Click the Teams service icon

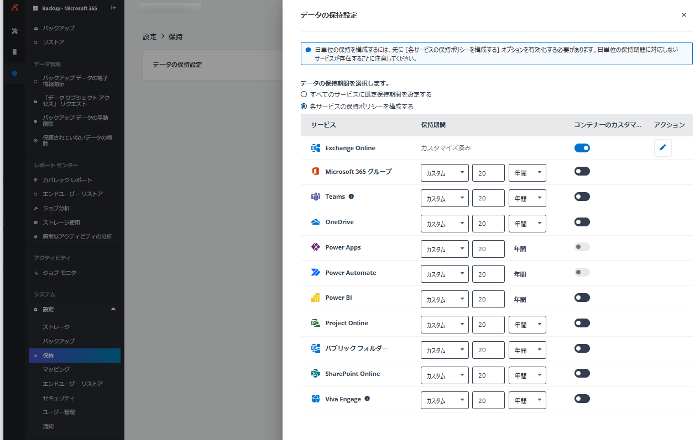[316, 197]
